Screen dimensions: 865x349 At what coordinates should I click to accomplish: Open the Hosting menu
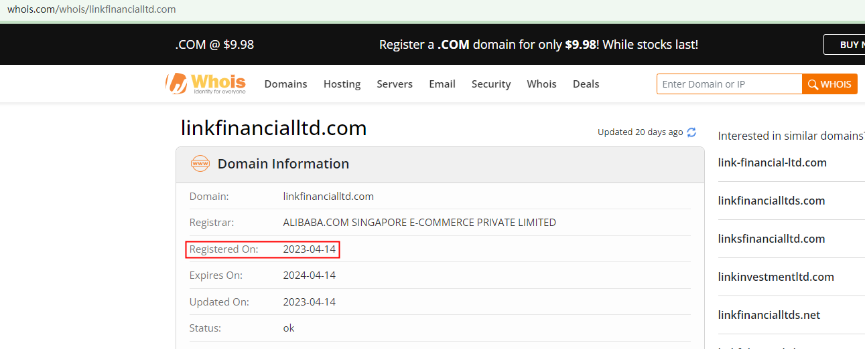coord(342,84)
